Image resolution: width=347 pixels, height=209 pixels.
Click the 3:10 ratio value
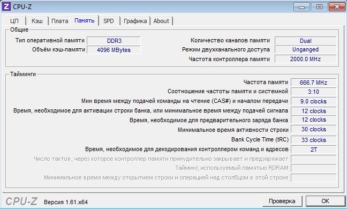(x=314, y=92)
